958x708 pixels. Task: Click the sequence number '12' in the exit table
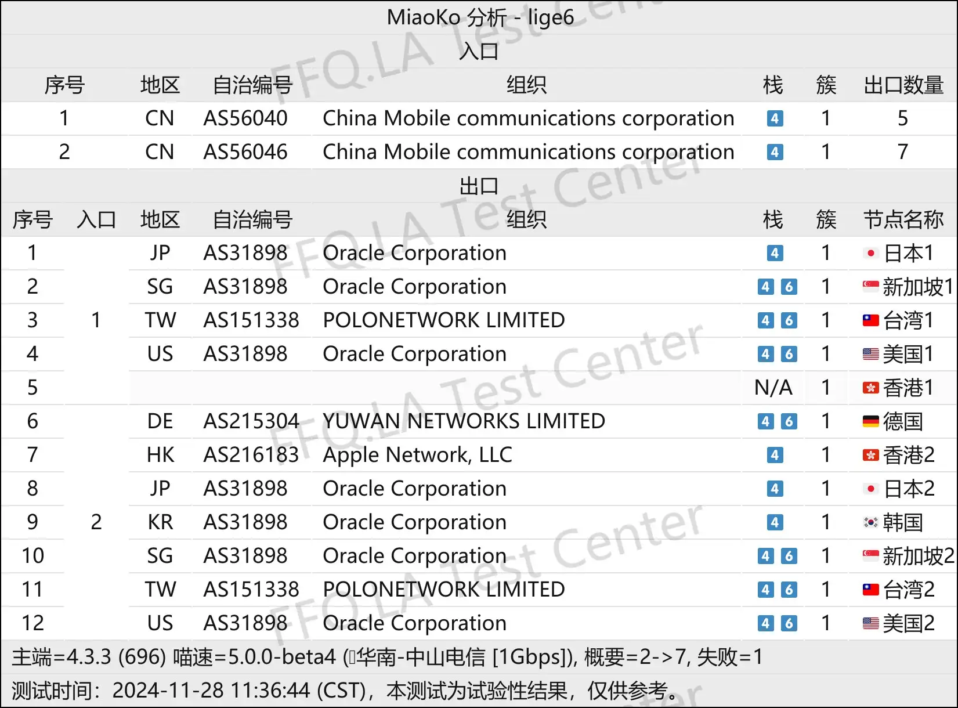(x=32, y=623)
